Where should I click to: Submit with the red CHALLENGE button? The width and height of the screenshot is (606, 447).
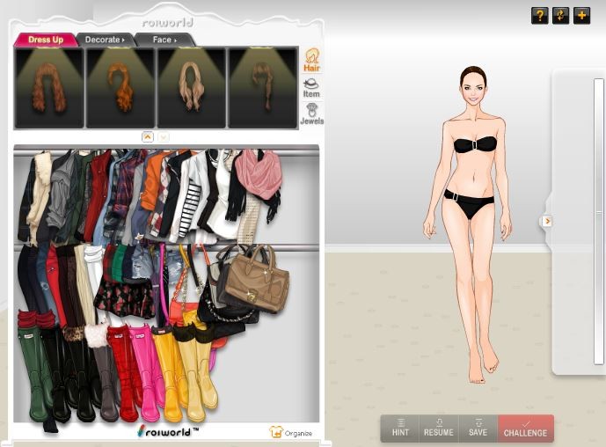pos(525,428)
